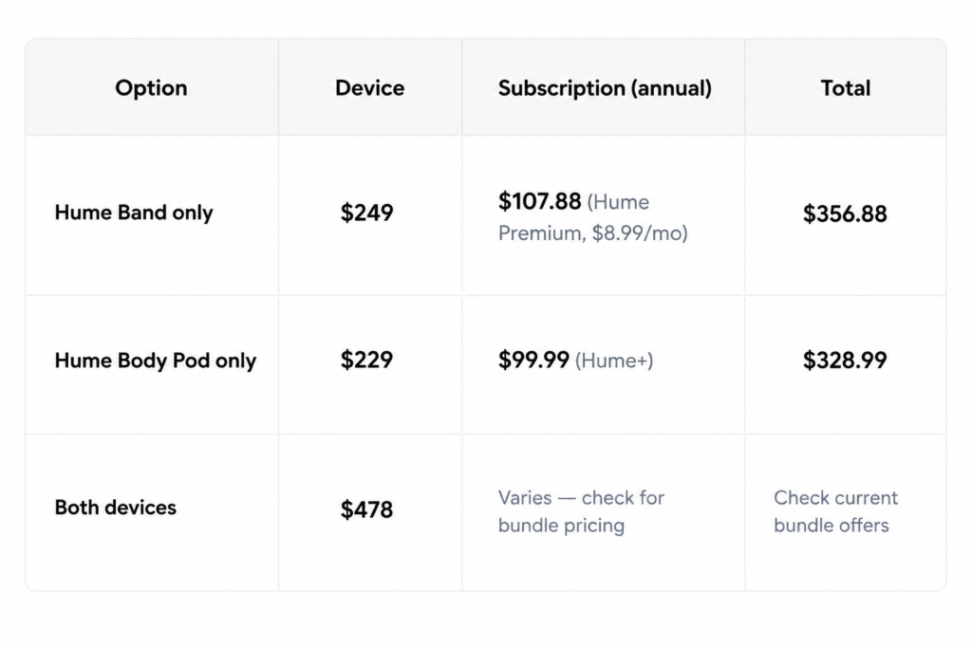This screenshot has width=972, height=648.
Task: Select the Hume Premium, $8.99/mo note
Action: click(x=593, y=217)
